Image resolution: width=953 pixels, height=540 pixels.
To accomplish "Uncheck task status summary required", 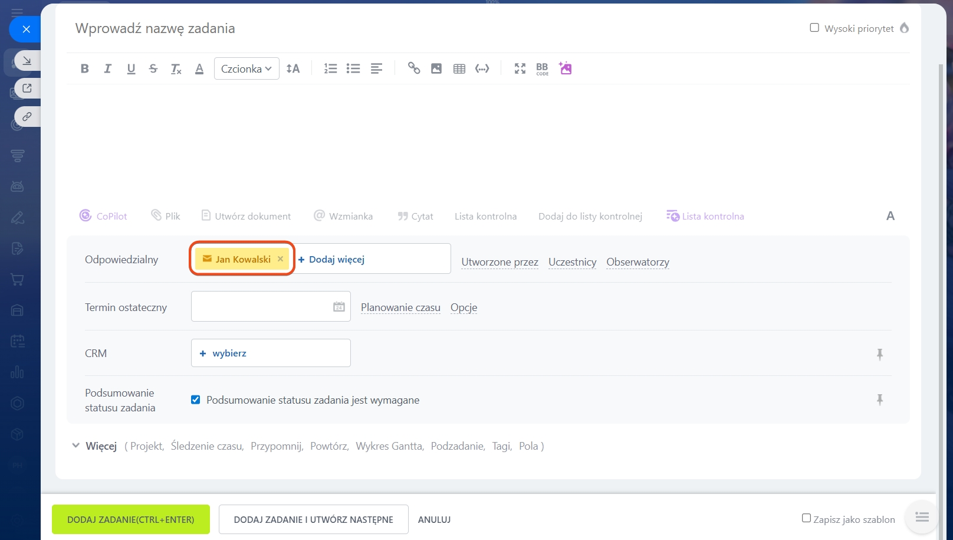I will click(x=196, y=400).
